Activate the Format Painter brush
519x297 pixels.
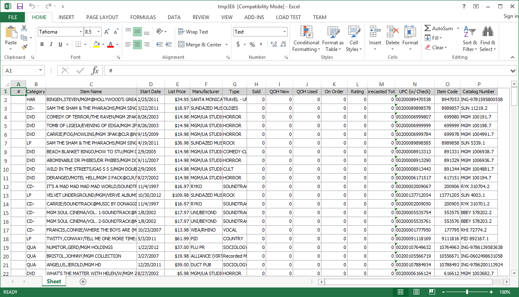[x=24, y=47]
